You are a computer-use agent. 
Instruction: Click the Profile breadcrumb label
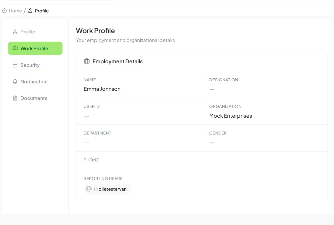[x=41, y=11]
